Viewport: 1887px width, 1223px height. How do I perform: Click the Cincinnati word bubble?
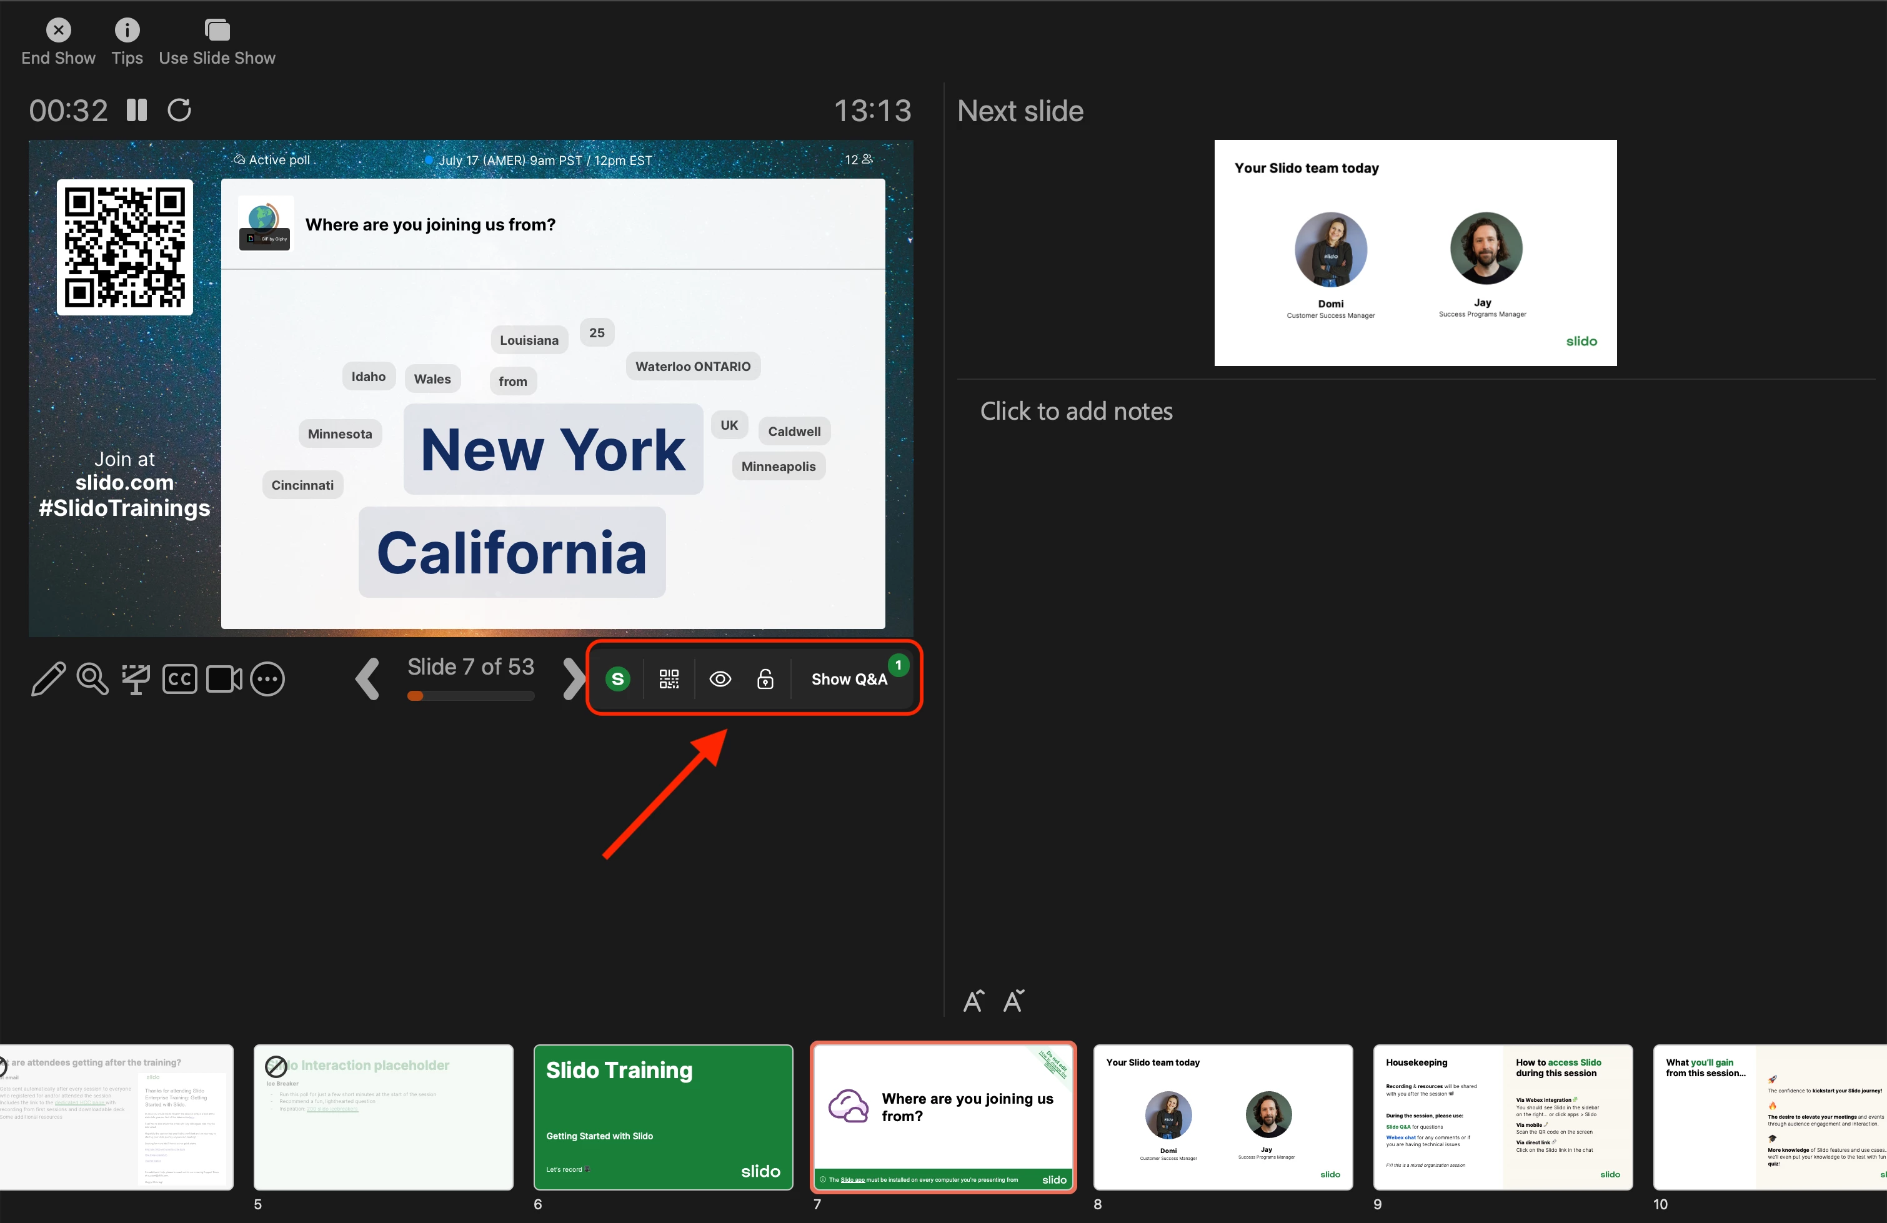tap(302, 485)
